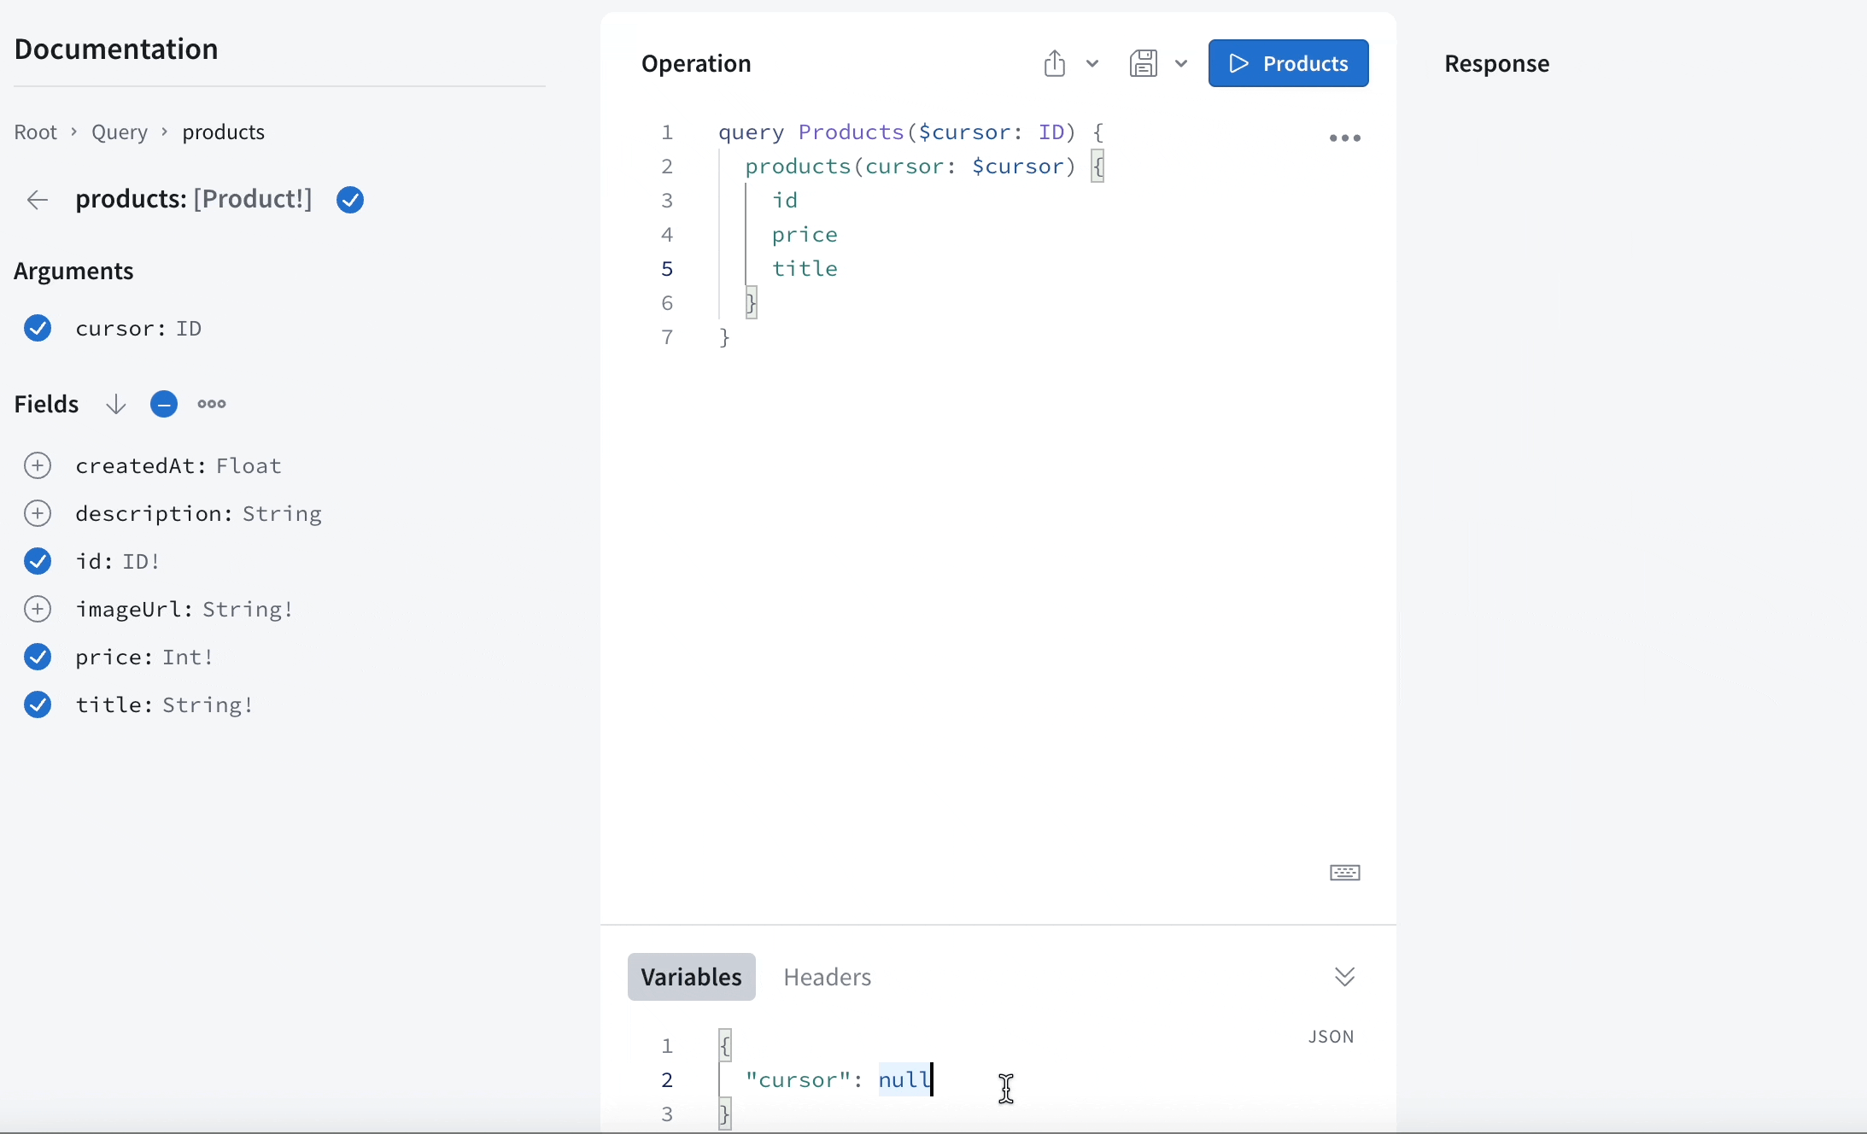Click the share operation icon
Image resolution: width=1867 pixels, height=1134 pixels.
[1055, 63]
